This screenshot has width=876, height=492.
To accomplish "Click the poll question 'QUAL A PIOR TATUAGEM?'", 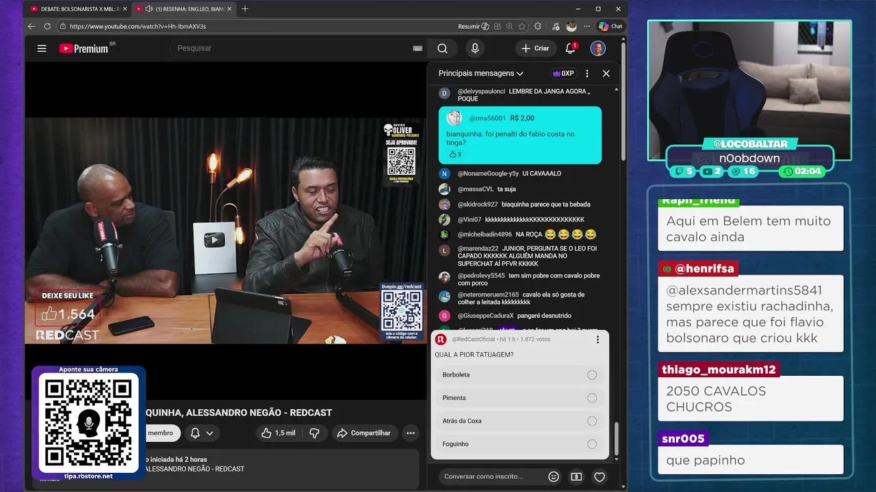I will tap(474, 355).
